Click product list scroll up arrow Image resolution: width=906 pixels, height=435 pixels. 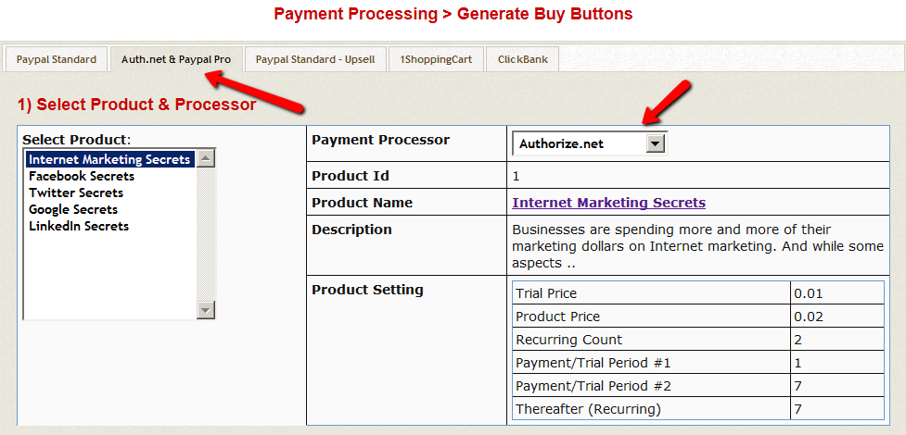(x=206, y=158)
